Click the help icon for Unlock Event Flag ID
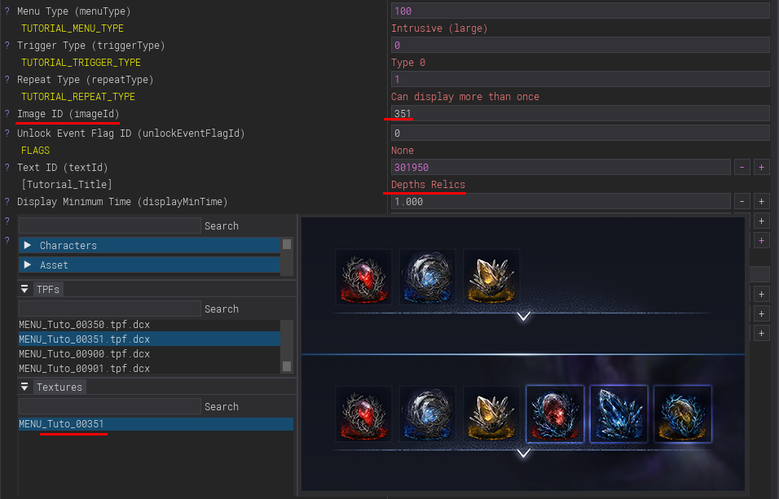Image resolution: width=779 pixels, height=499 pixels. click(7, 133)
